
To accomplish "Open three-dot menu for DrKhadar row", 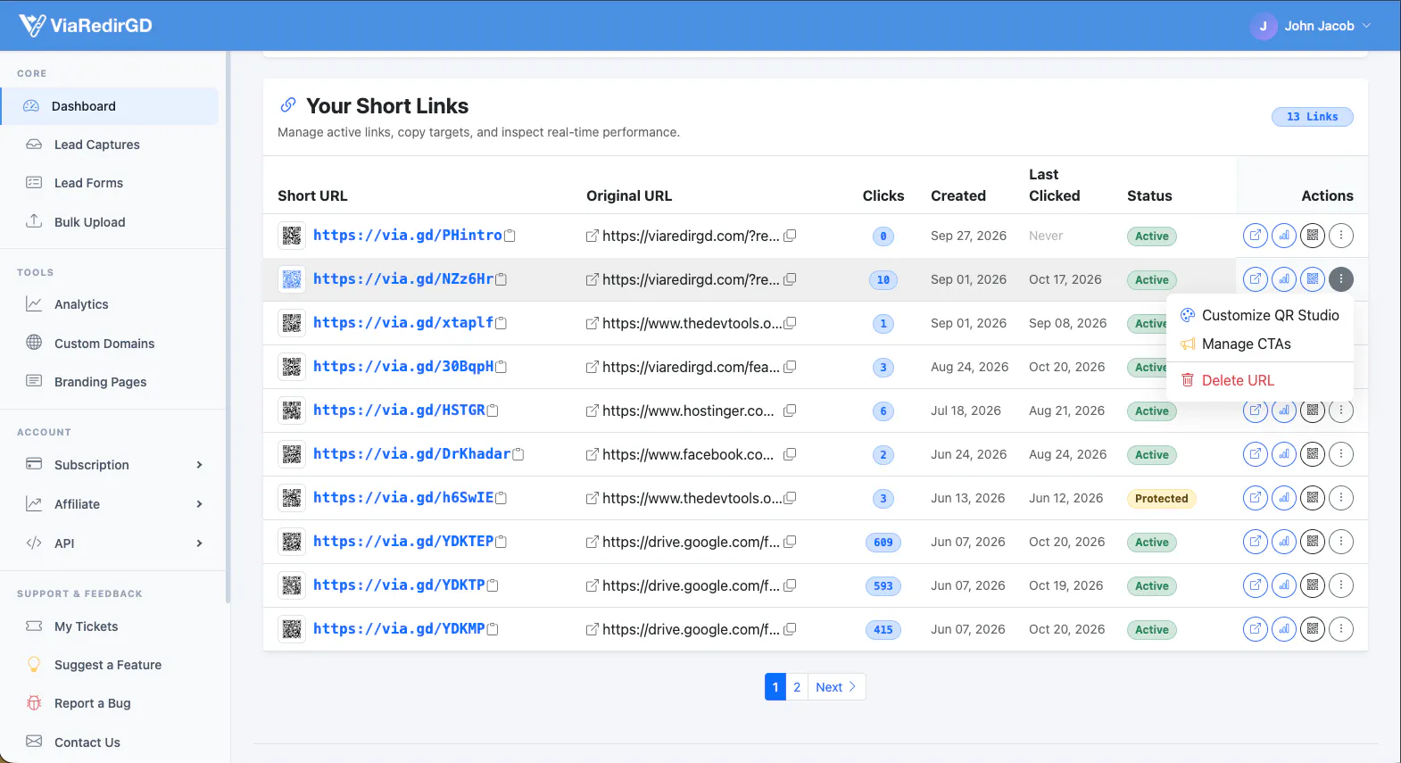I will pyautogui.click(x=1341, y=454).
